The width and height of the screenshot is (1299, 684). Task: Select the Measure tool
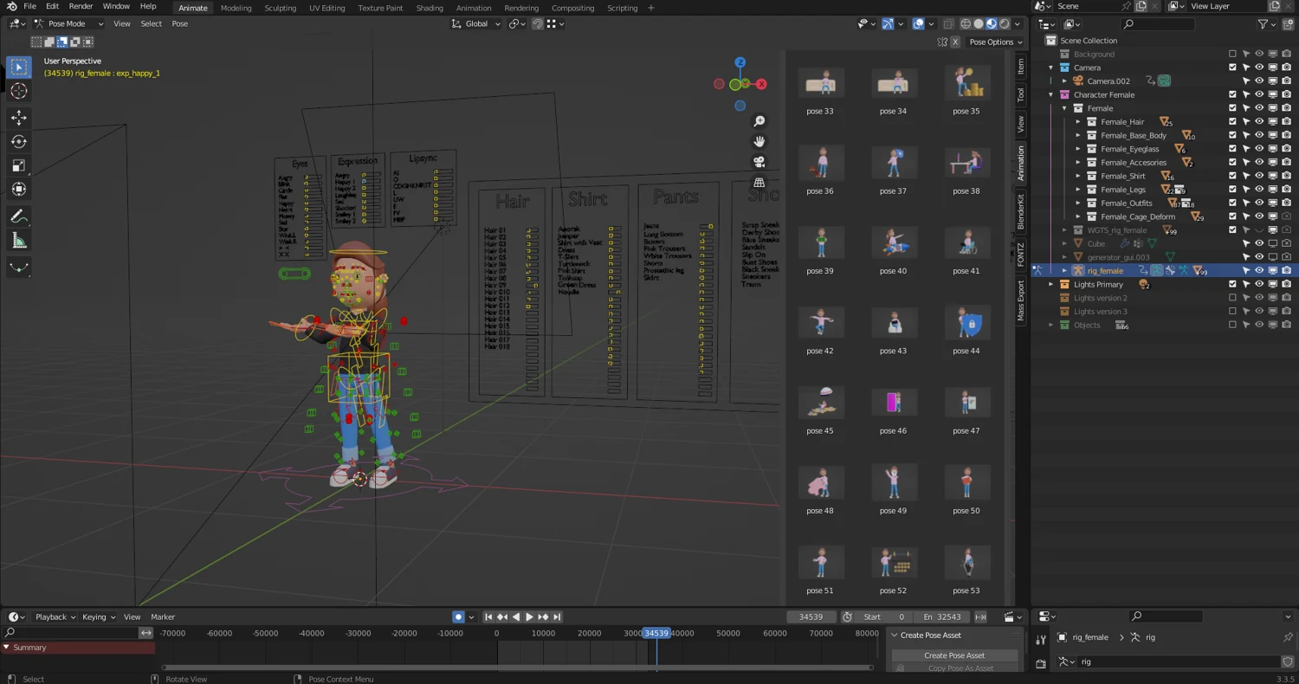click(19, 241)
